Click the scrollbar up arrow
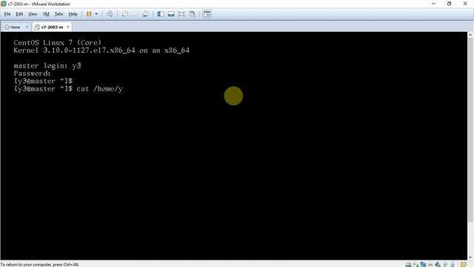The width and height of the screenshot is (474, 267). [470, 35]
